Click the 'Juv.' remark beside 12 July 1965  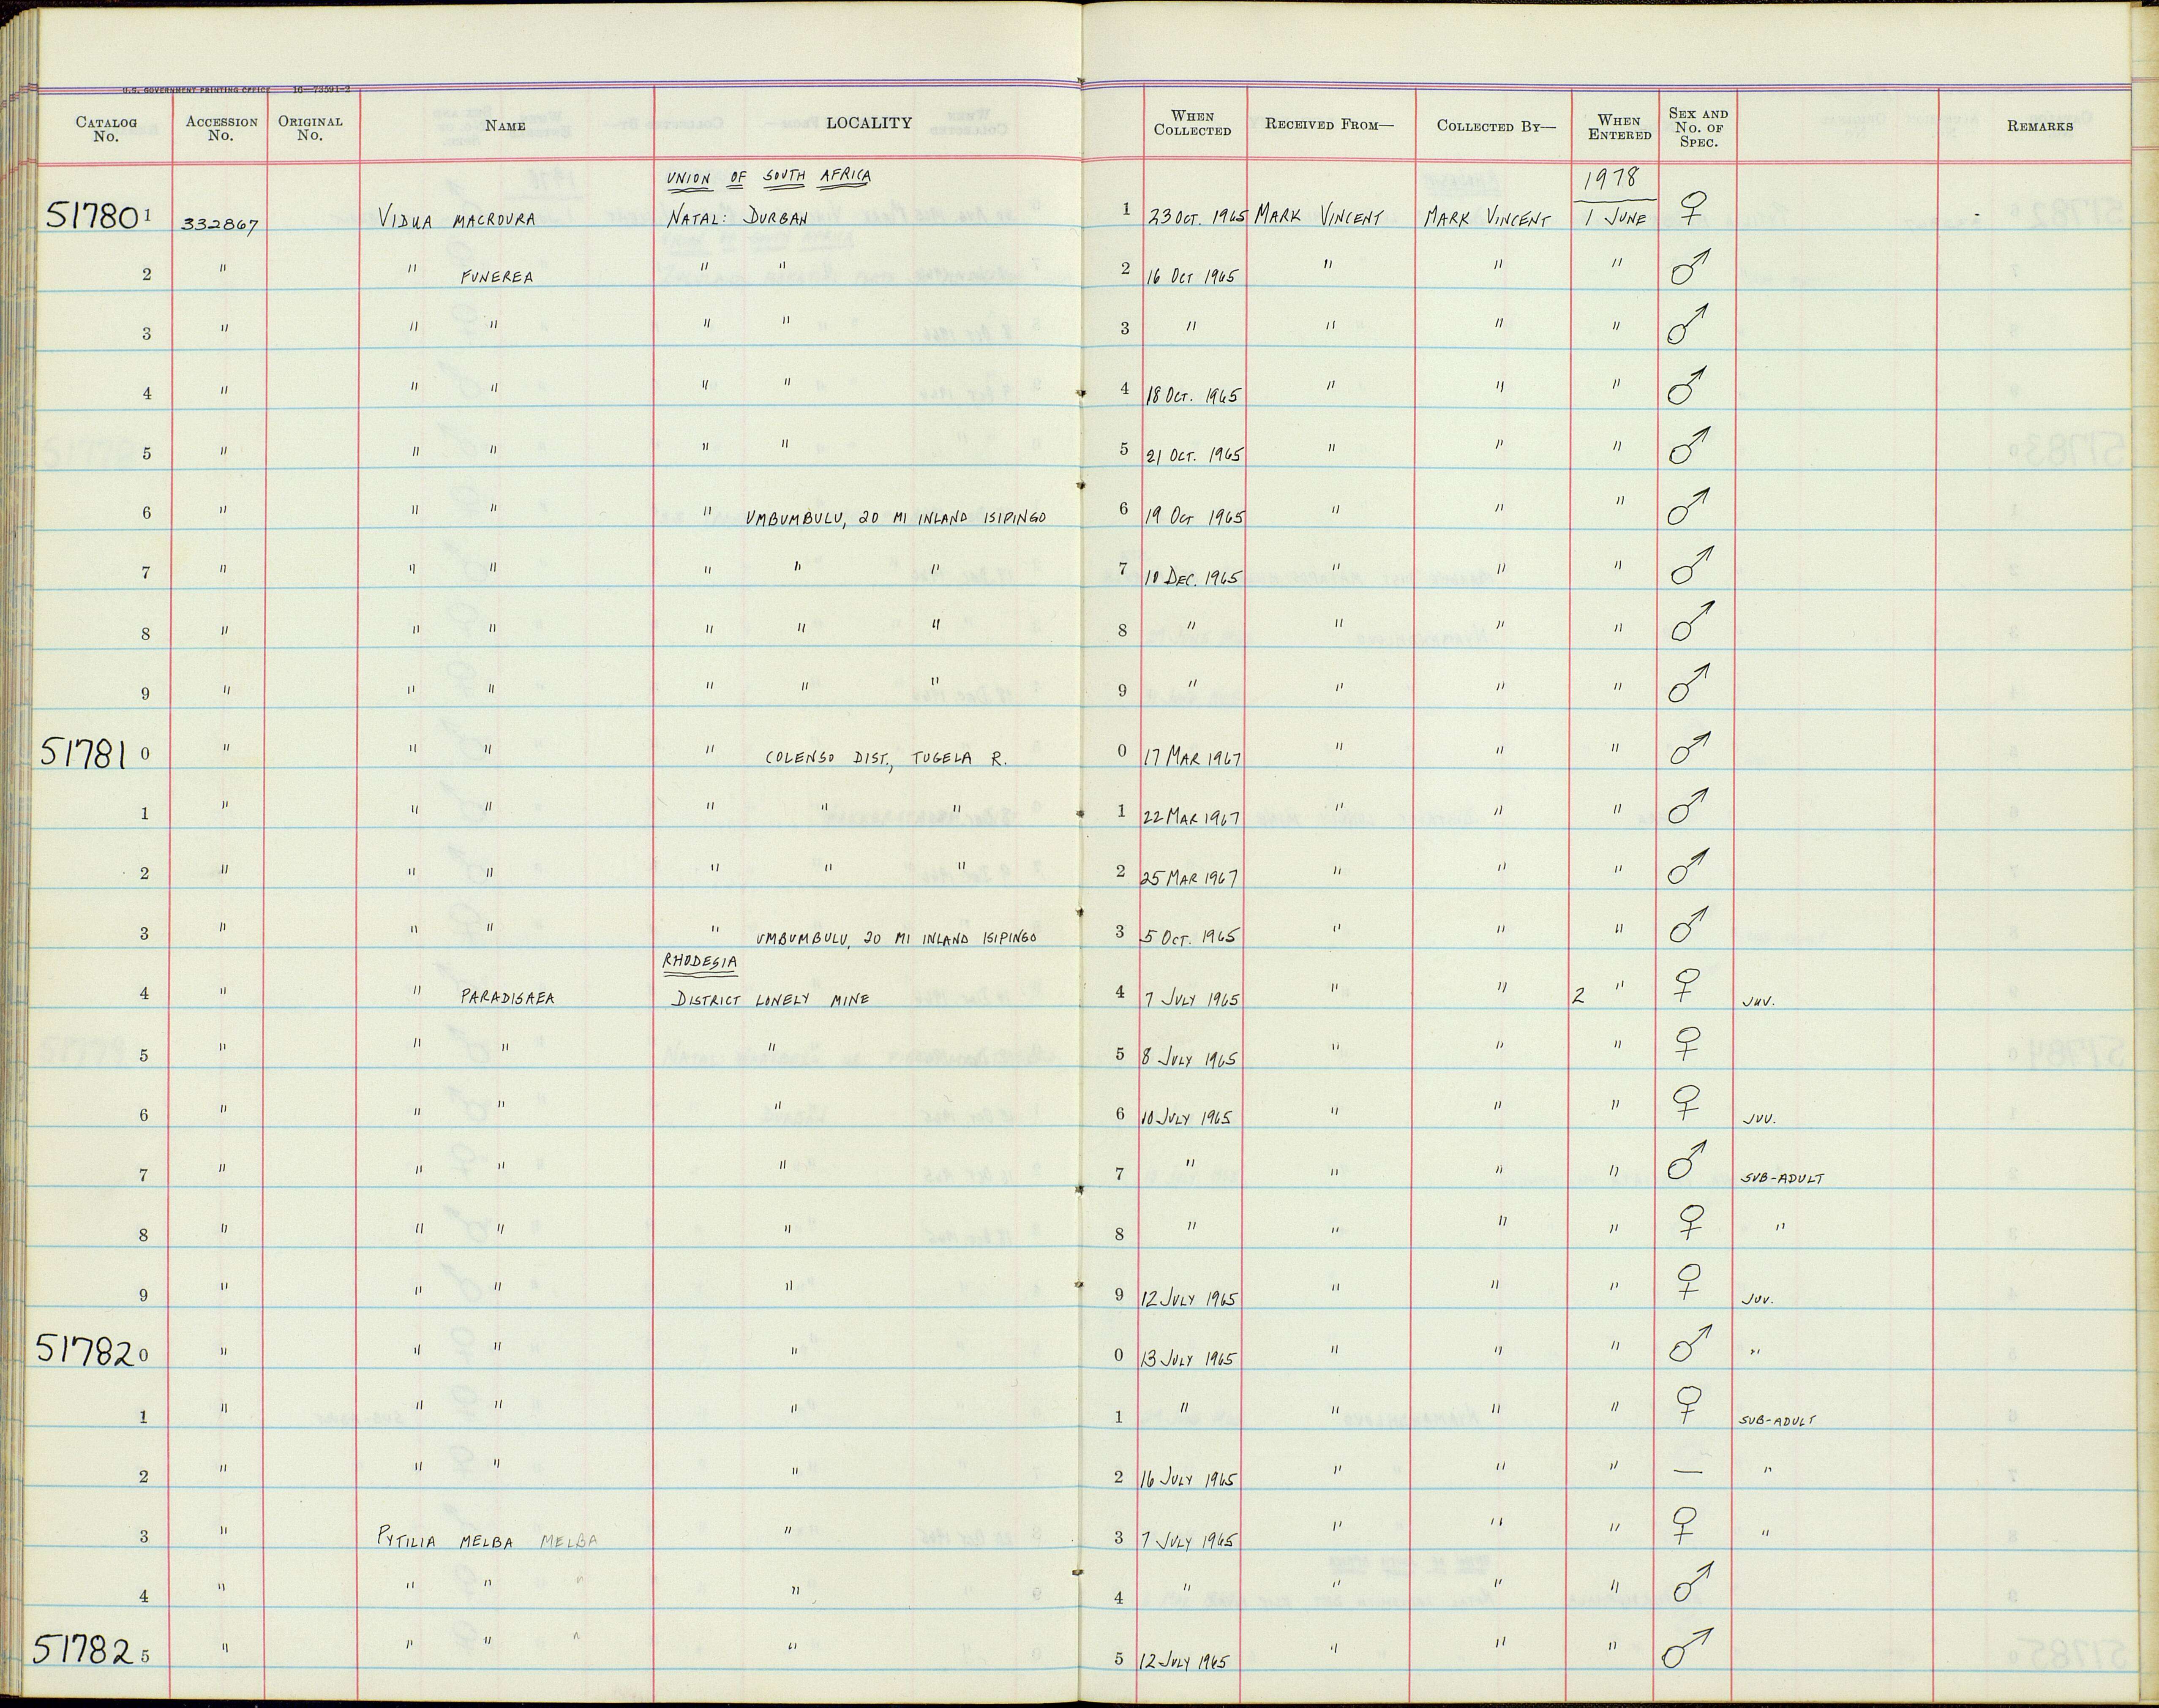tap(1759, 1300)
